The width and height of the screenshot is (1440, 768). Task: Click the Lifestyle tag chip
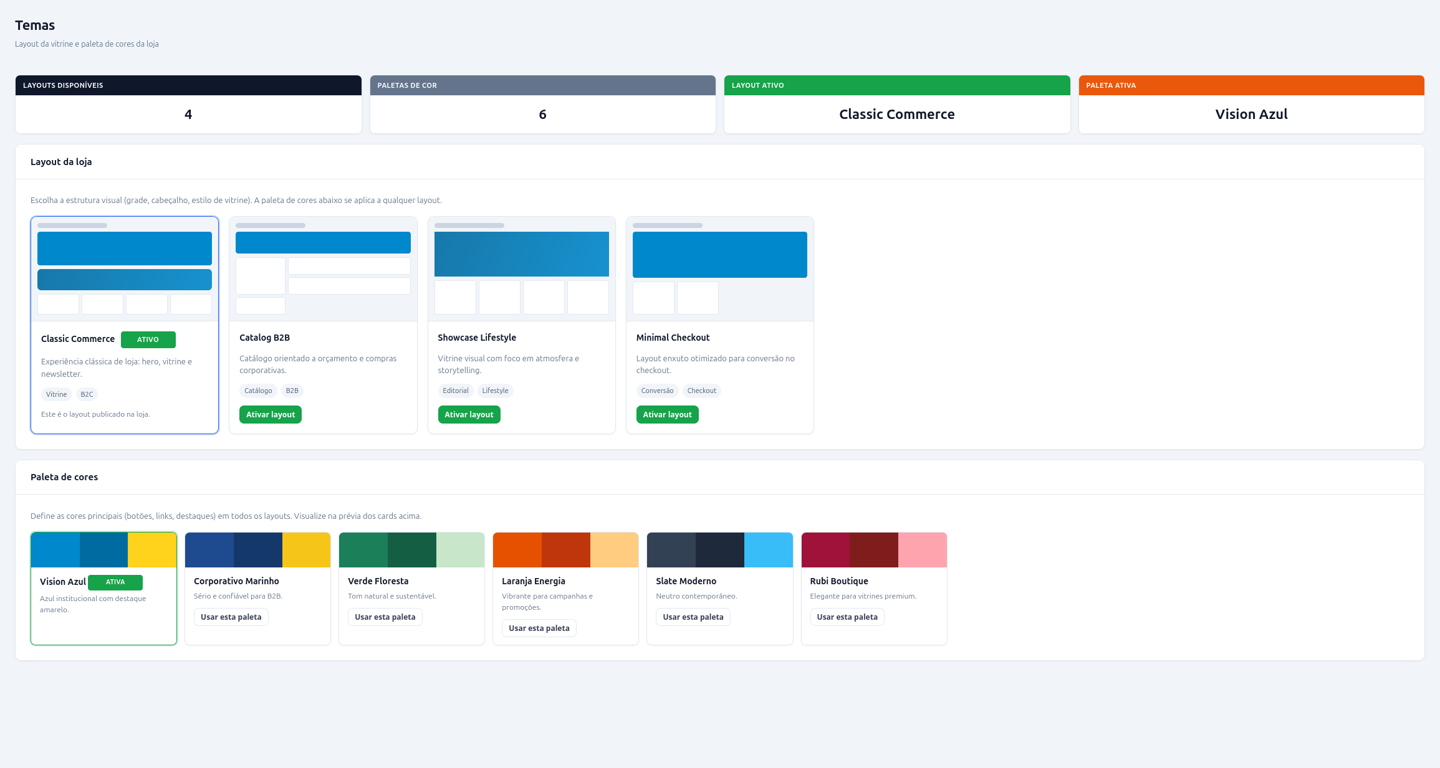tap(495, 391)
